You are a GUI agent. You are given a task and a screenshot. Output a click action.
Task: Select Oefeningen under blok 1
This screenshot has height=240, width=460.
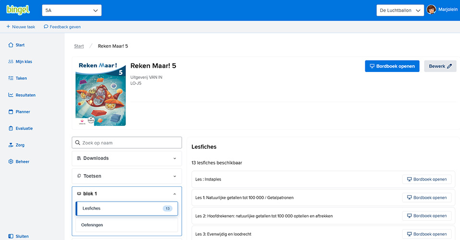point(127,225)
